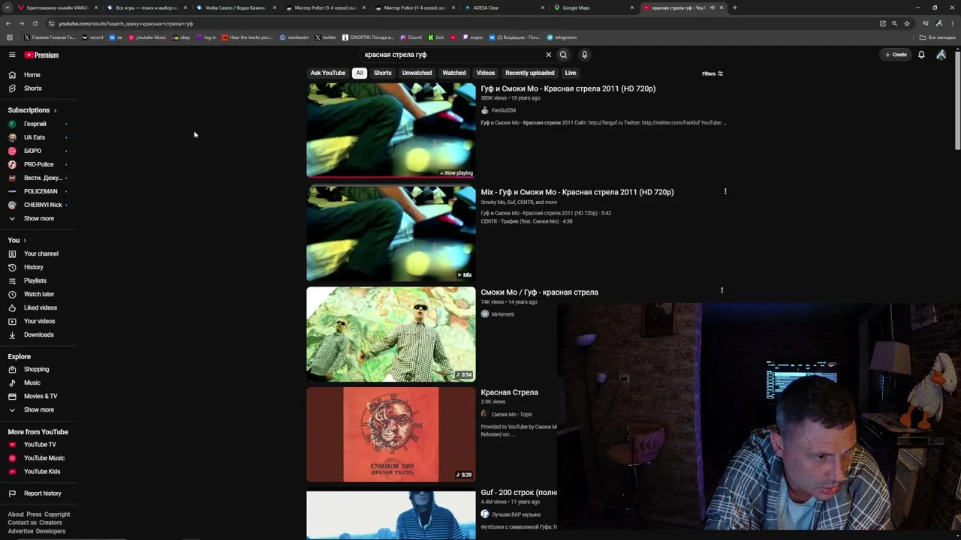Open YouTube TV
961x540 pixels.
pyautogui.click(x=40, y=445)
